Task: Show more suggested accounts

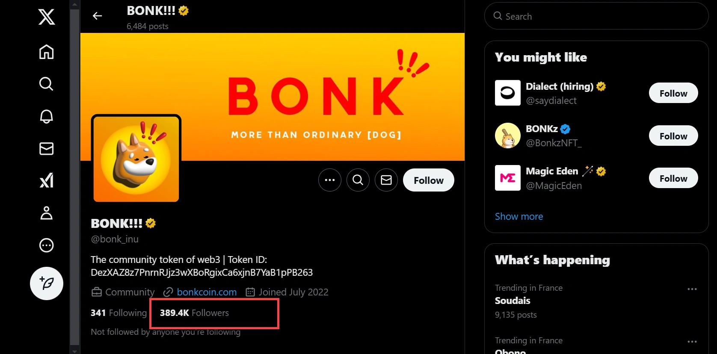Action: click(x=519, y=216)
